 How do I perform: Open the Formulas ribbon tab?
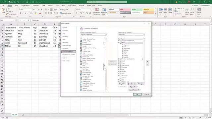36,6
